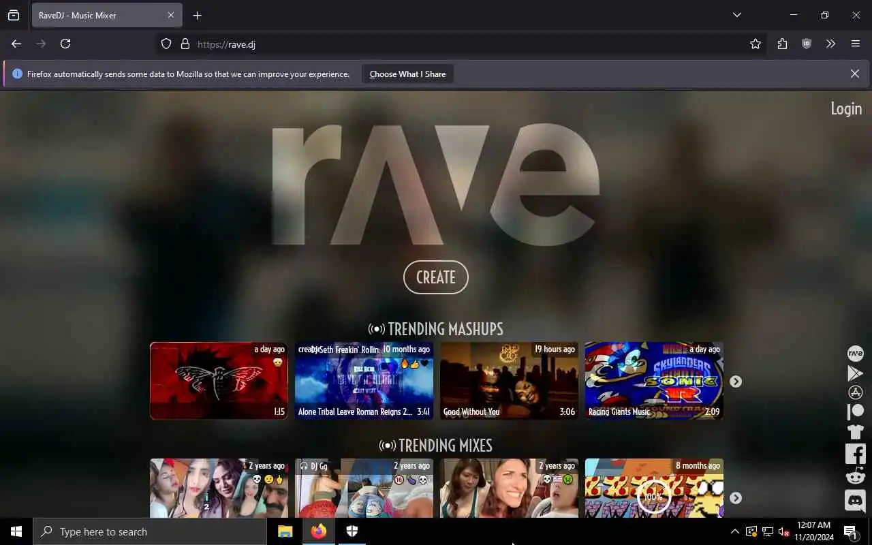The width and height of the screenshot is (872, 545).
Task: Open File Explorer from the taskbar
Action: [285, 531]
